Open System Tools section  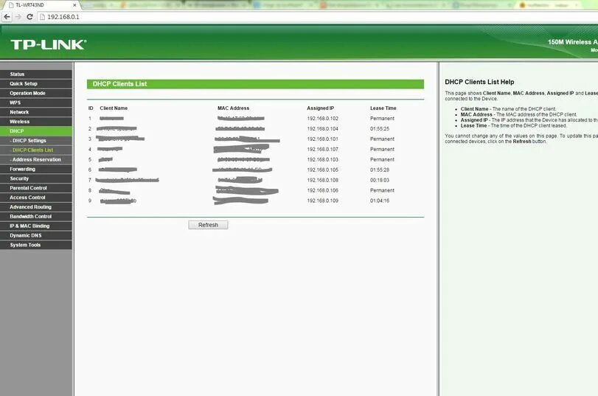(36, 245)
